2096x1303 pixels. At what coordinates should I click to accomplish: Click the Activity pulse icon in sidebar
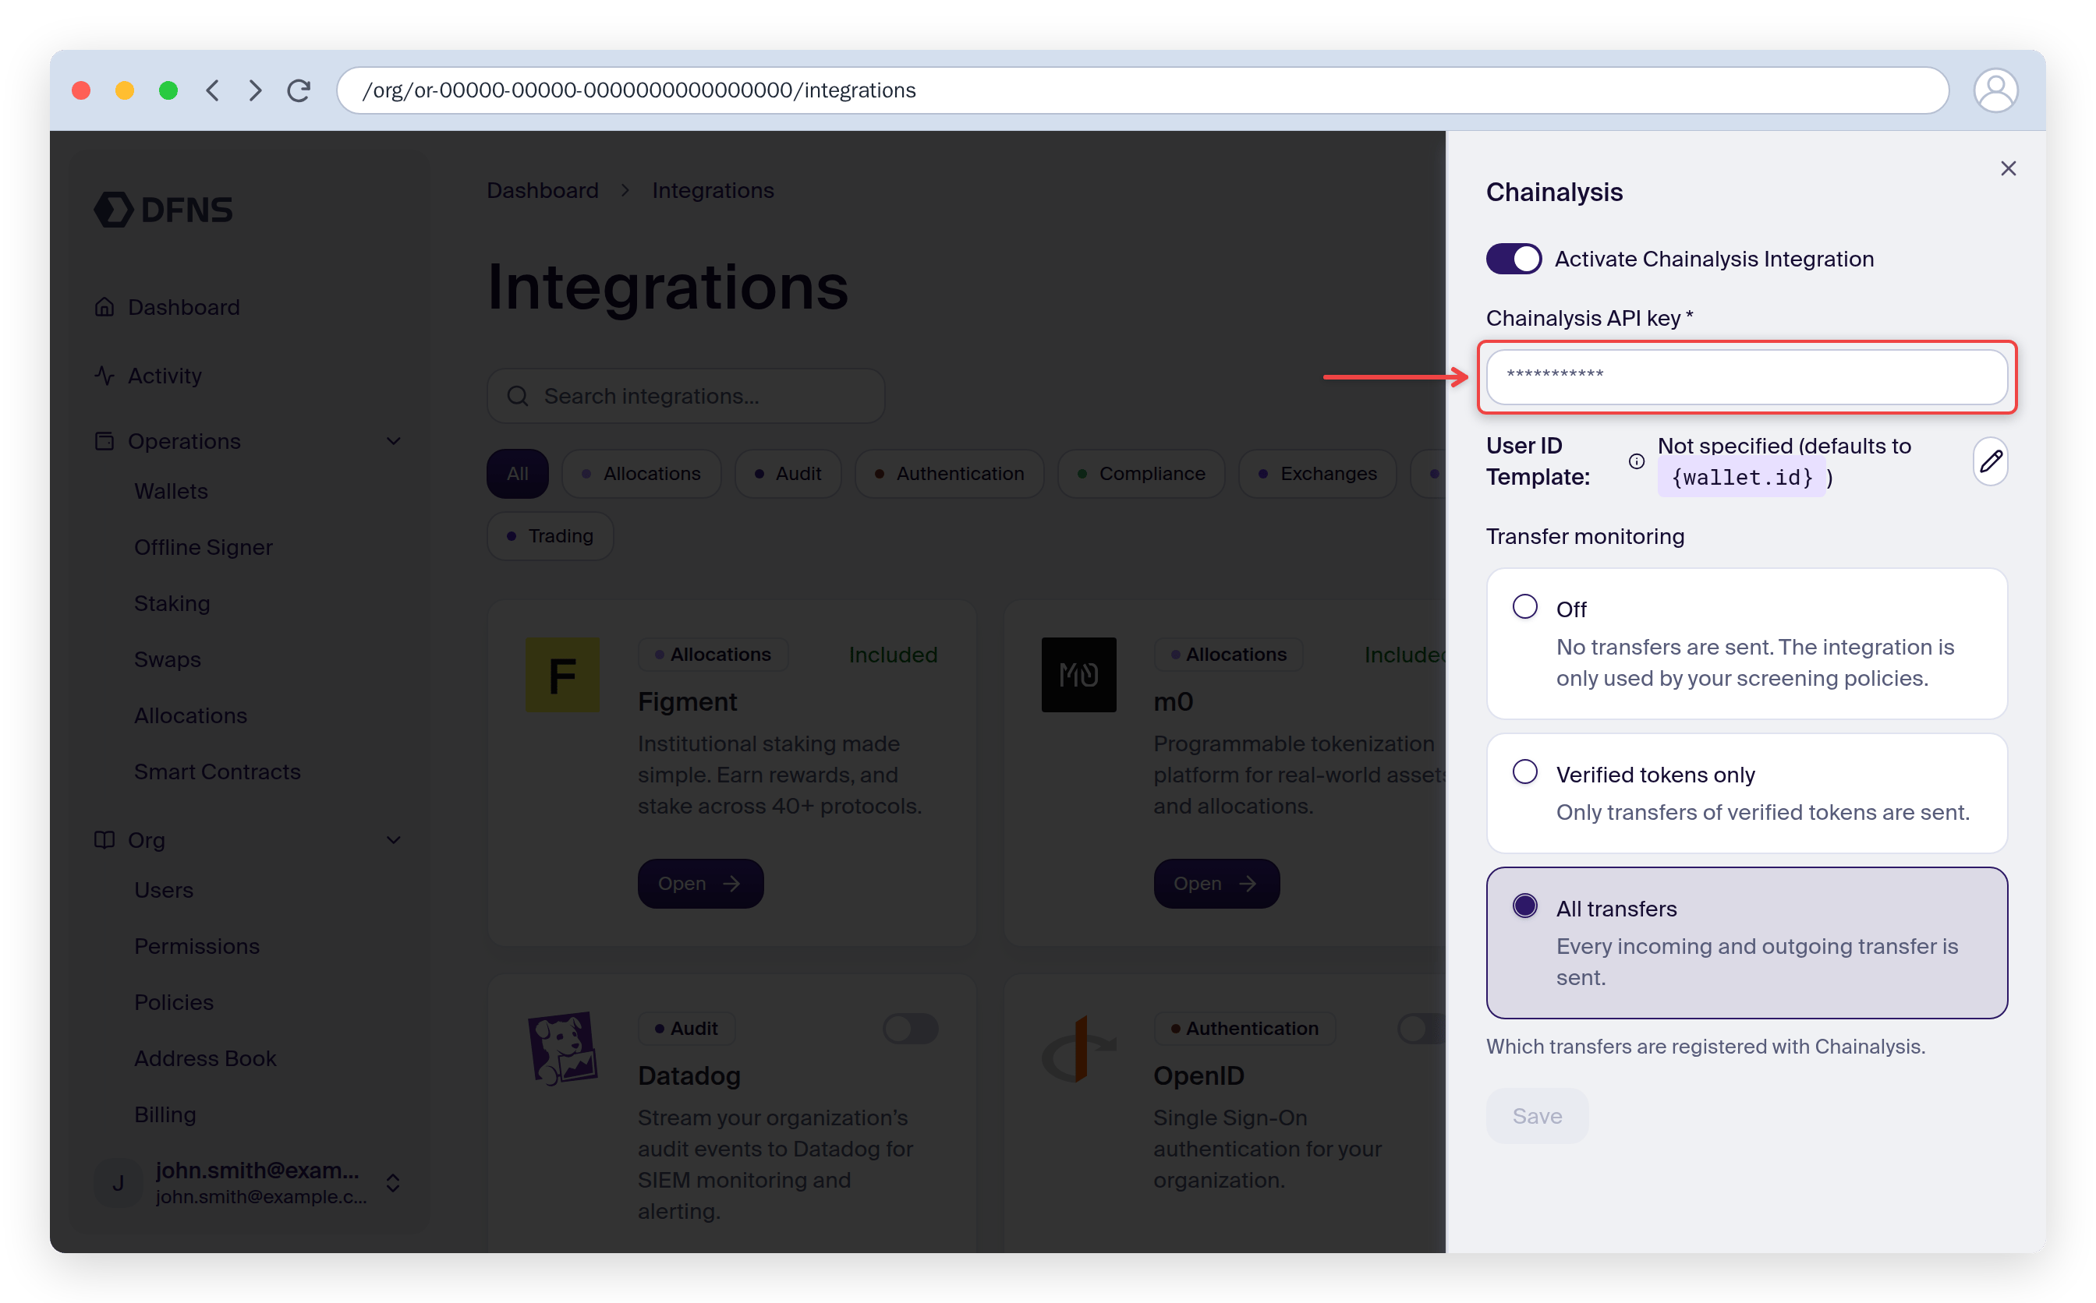pos(104,376)
